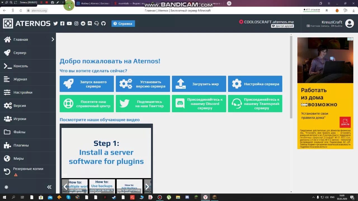358x201 pixels.
Task: Click the Выйти logout link
Action: click(x=337, y=26)
